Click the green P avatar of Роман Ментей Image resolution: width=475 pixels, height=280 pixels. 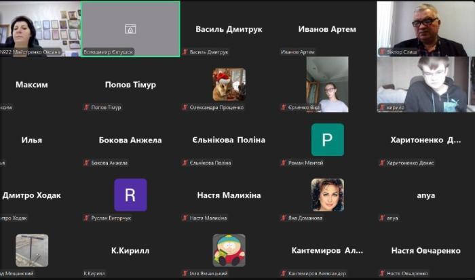(327, 140)
